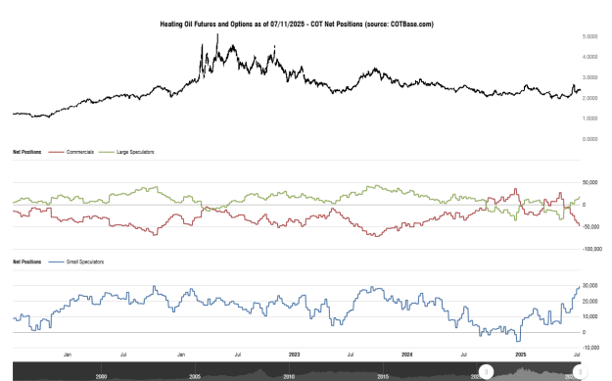This screenshot has height=381, width=612.
Task: Toggle the Commercials series in legend
Action: pyautogui.click(x=71, y=152)
